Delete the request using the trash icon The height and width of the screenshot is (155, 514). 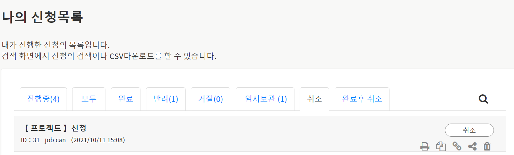487,146
